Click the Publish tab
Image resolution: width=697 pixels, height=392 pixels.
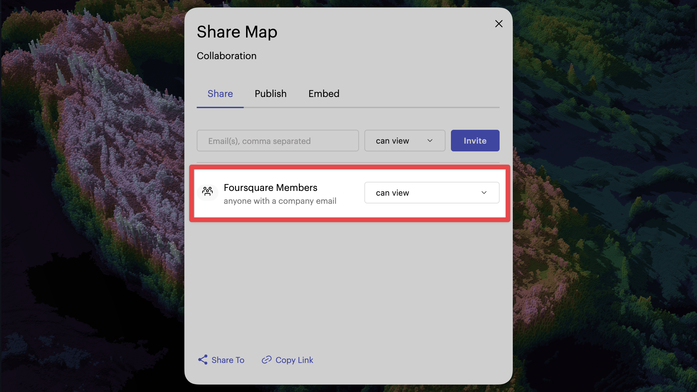pos(270,94)
